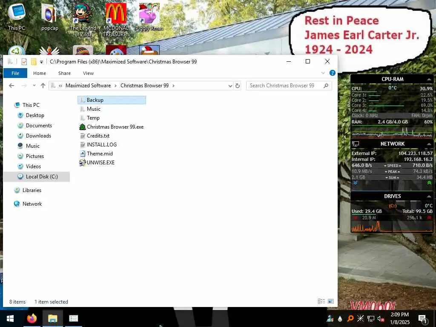Viewport: 436px width, 327px height.
Task: Go back with the left arrow
Action: (x=11, y=86)
